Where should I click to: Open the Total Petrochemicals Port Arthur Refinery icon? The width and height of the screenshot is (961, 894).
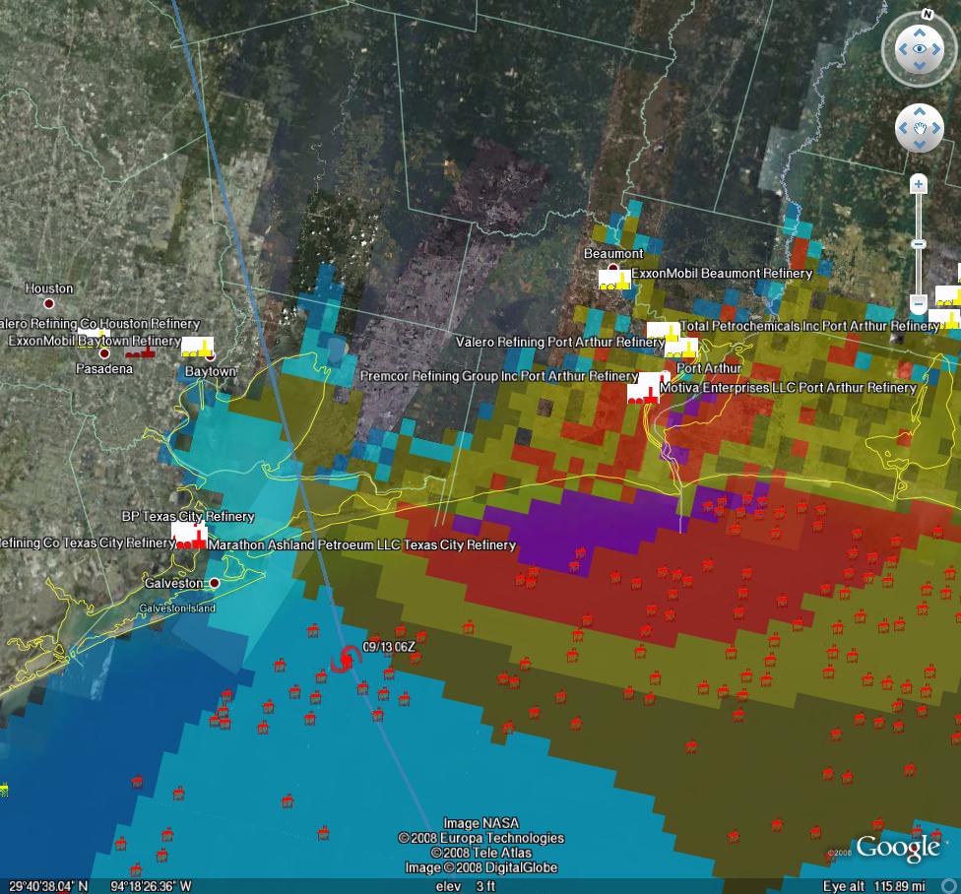coord(663,332)
